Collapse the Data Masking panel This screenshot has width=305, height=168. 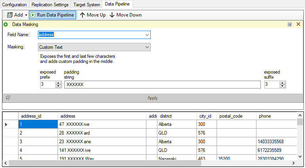[290, 24]
